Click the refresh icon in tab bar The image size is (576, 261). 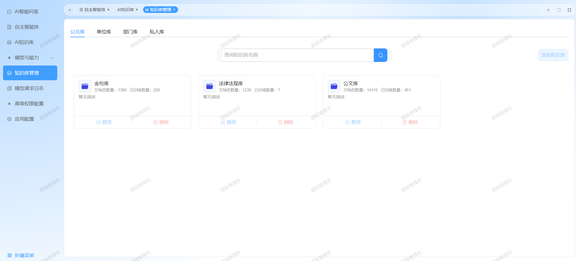pyautogui.click(x=559, y=10)
